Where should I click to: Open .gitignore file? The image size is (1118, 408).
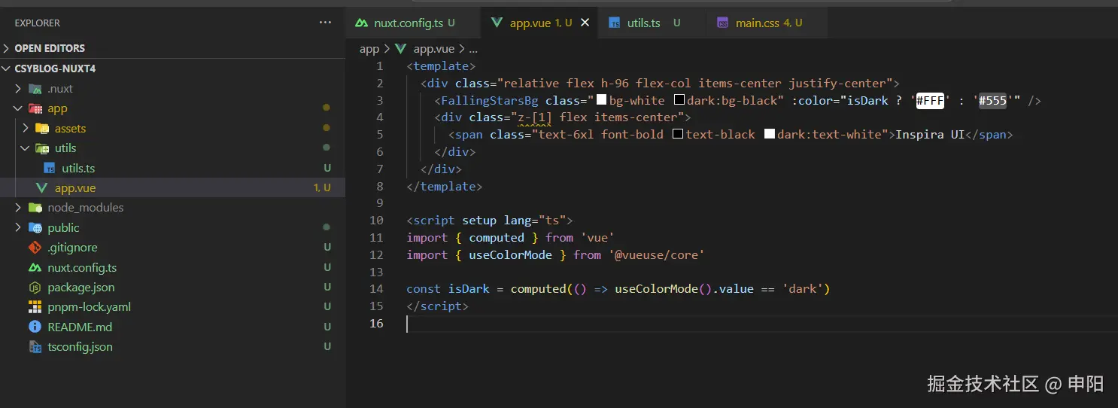click(172, 248)
